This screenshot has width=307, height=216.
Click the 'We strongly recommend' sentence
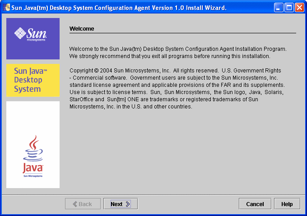170,56
